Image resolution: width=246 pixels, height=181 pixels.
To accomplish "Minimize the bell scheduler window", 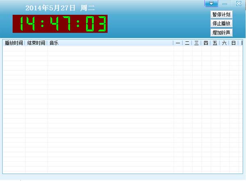I will (225, 4).
